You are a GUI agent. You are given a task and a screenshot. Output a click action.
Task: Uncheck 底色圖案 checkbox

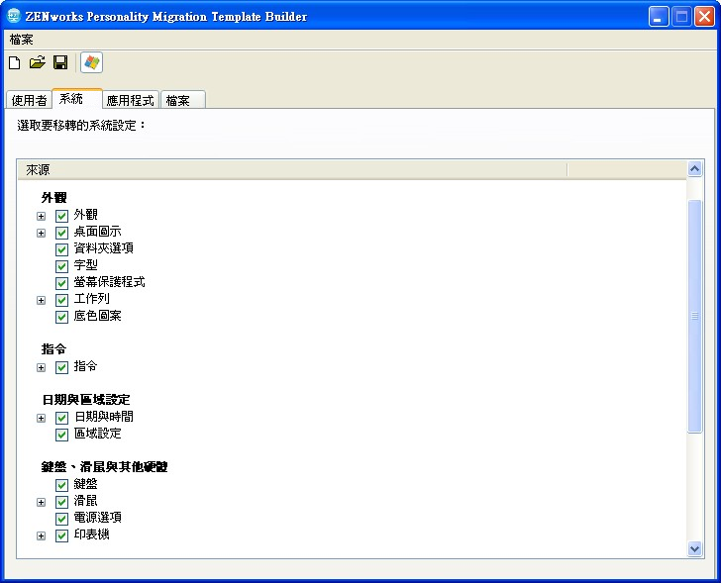coord(61,317)
